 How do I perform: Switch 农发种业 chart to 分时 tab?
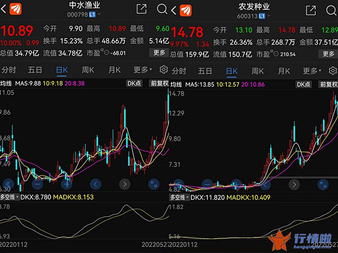click(179, 71)
